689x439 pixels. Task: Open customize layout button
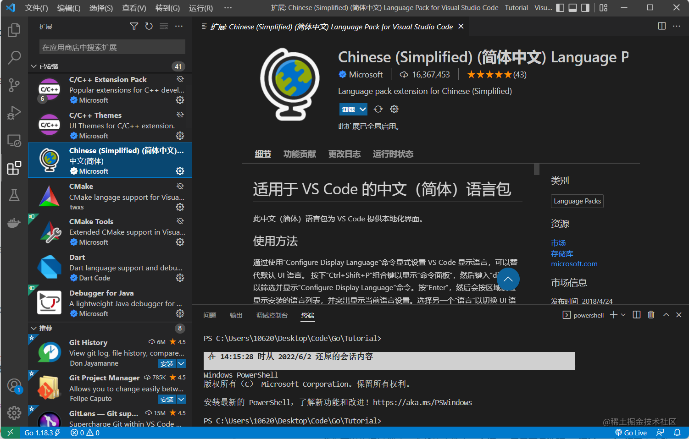tap(603, 8)
